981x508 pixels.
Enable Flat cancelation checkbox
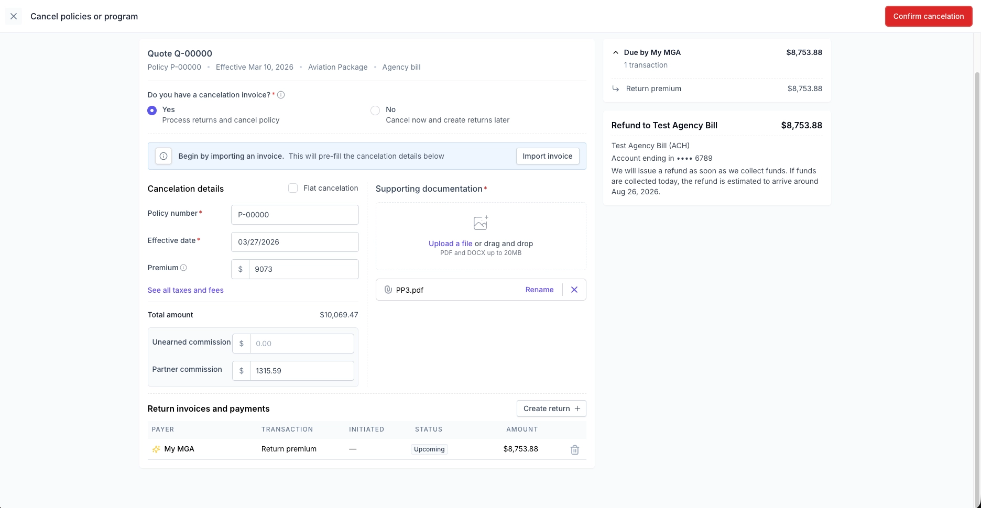point(293,188)
